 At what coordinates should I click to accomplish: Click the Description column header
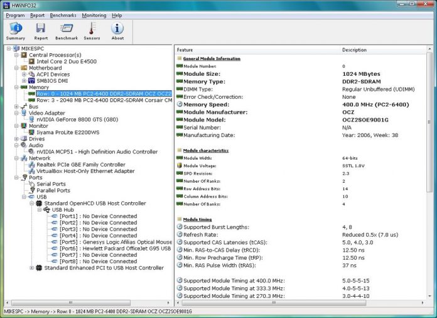pos(383,50)
